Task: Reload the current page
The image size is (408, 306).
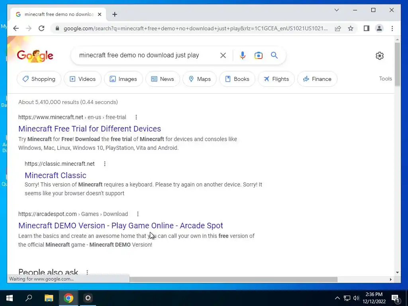Action: (41, 28)
